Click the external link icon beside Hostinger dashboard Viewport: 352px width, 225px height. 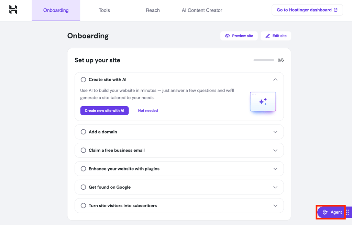(335, 10)
